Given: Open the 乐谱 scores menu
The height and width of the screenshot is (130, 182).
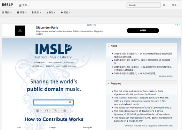Looking at the screenshot, I should pos(22,12).
